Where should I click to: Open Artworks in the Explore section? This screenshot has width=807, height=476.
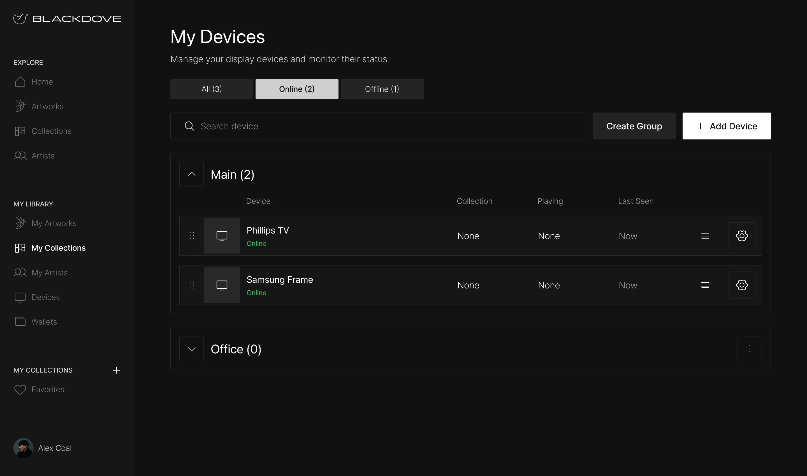pos(39,106)
